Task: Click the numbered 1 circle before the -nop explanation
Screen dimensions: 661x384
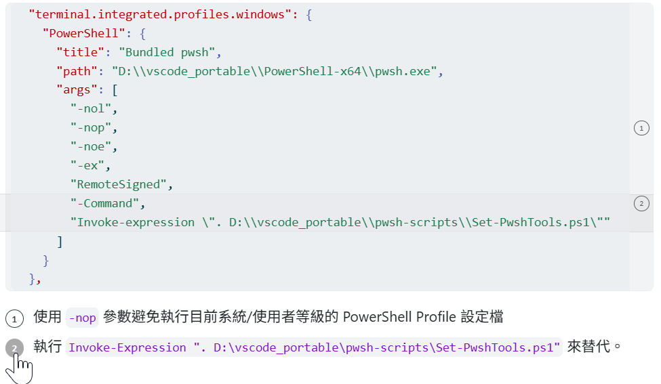Action: [14, 318]
